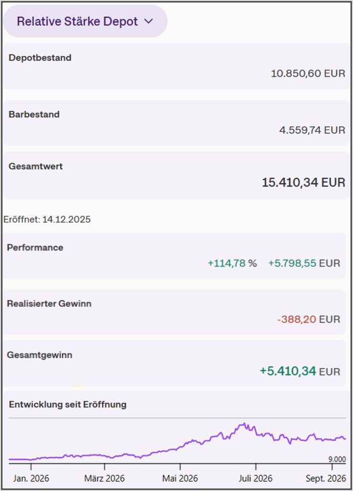This screenshot has width=353, height=491.
Task: Select the Depotbestand card
Action: (177, 66)
